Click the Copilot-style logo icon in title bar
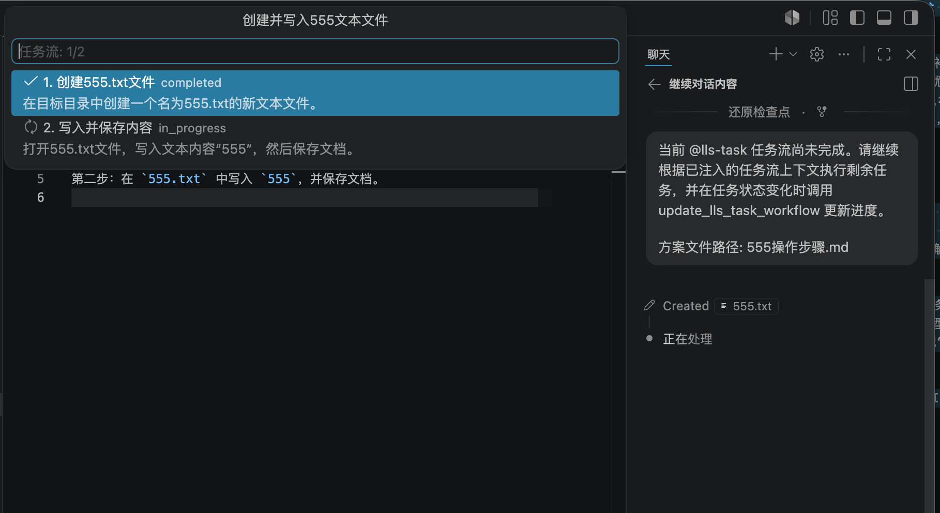This screenshot has height=513, width=940. pos(792,18)
